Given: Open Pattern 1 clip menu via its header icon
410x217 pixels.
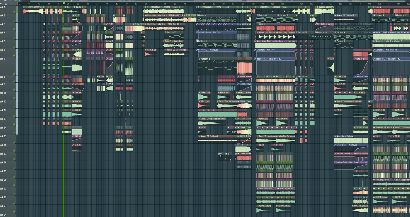Looking at the screenshot, I should coord(198,15).
